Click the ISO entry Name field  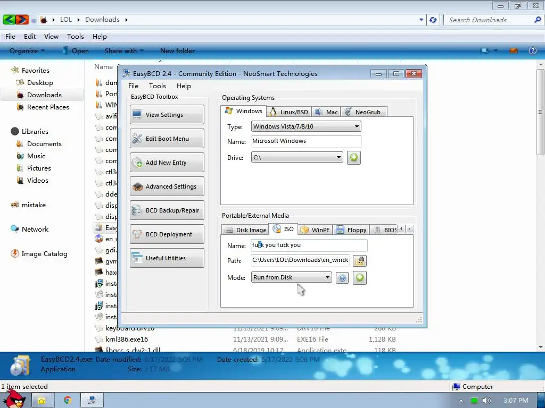click(x=309, y=245)
